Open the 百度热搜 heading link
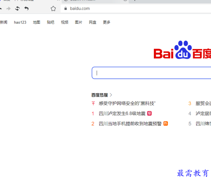The width and height of the screenshot is (211, 182). [100, 95]
